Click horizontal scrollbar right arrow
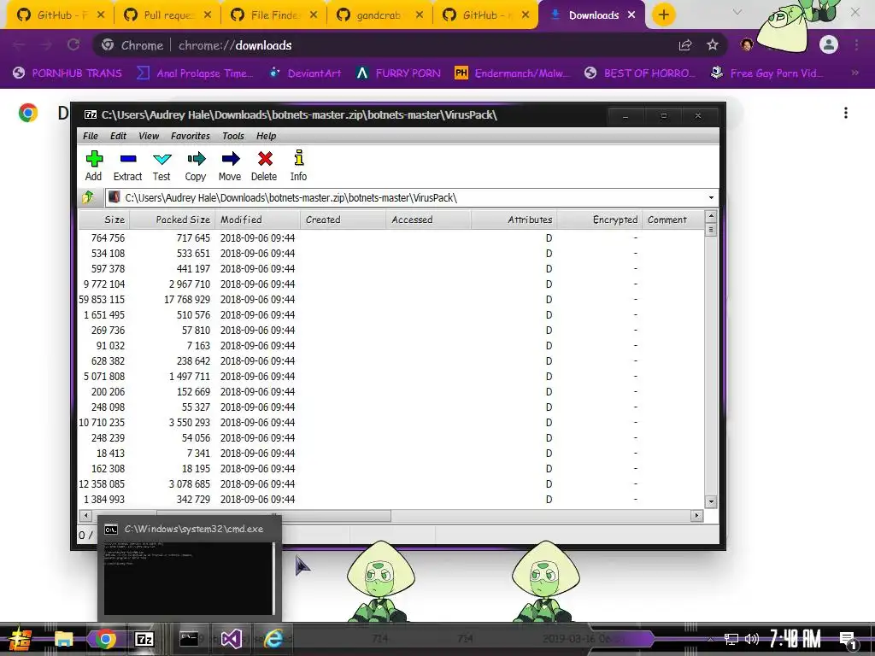Viewport: 875px width, 656px height. coord(697,515)
